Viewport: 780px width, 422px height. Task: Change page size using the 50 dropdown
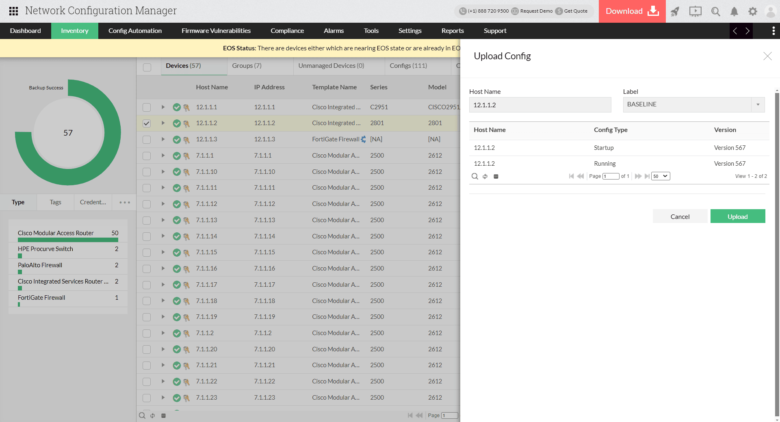(x=660, y=176)
